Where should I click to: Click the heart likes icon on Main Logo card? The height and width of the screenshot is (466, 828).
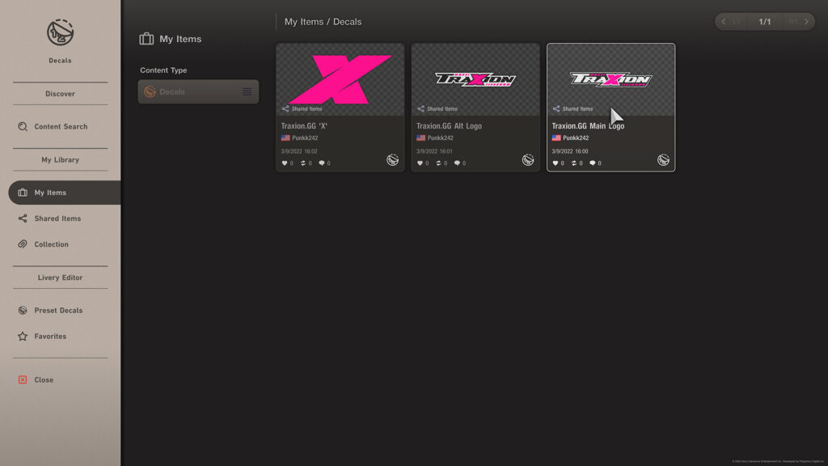click(x=555, y=163)
